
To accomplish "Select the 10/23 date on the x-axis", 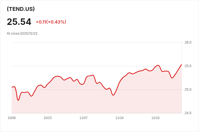I will (48, 118).
